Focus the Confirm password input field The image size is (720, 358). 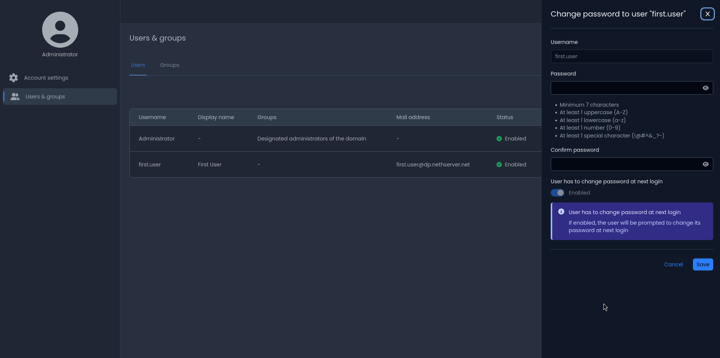point(624,164)
